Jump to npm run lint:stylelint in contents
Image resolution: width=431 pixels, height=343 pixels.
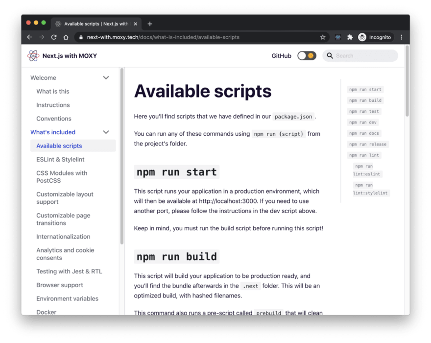(371, 189)
